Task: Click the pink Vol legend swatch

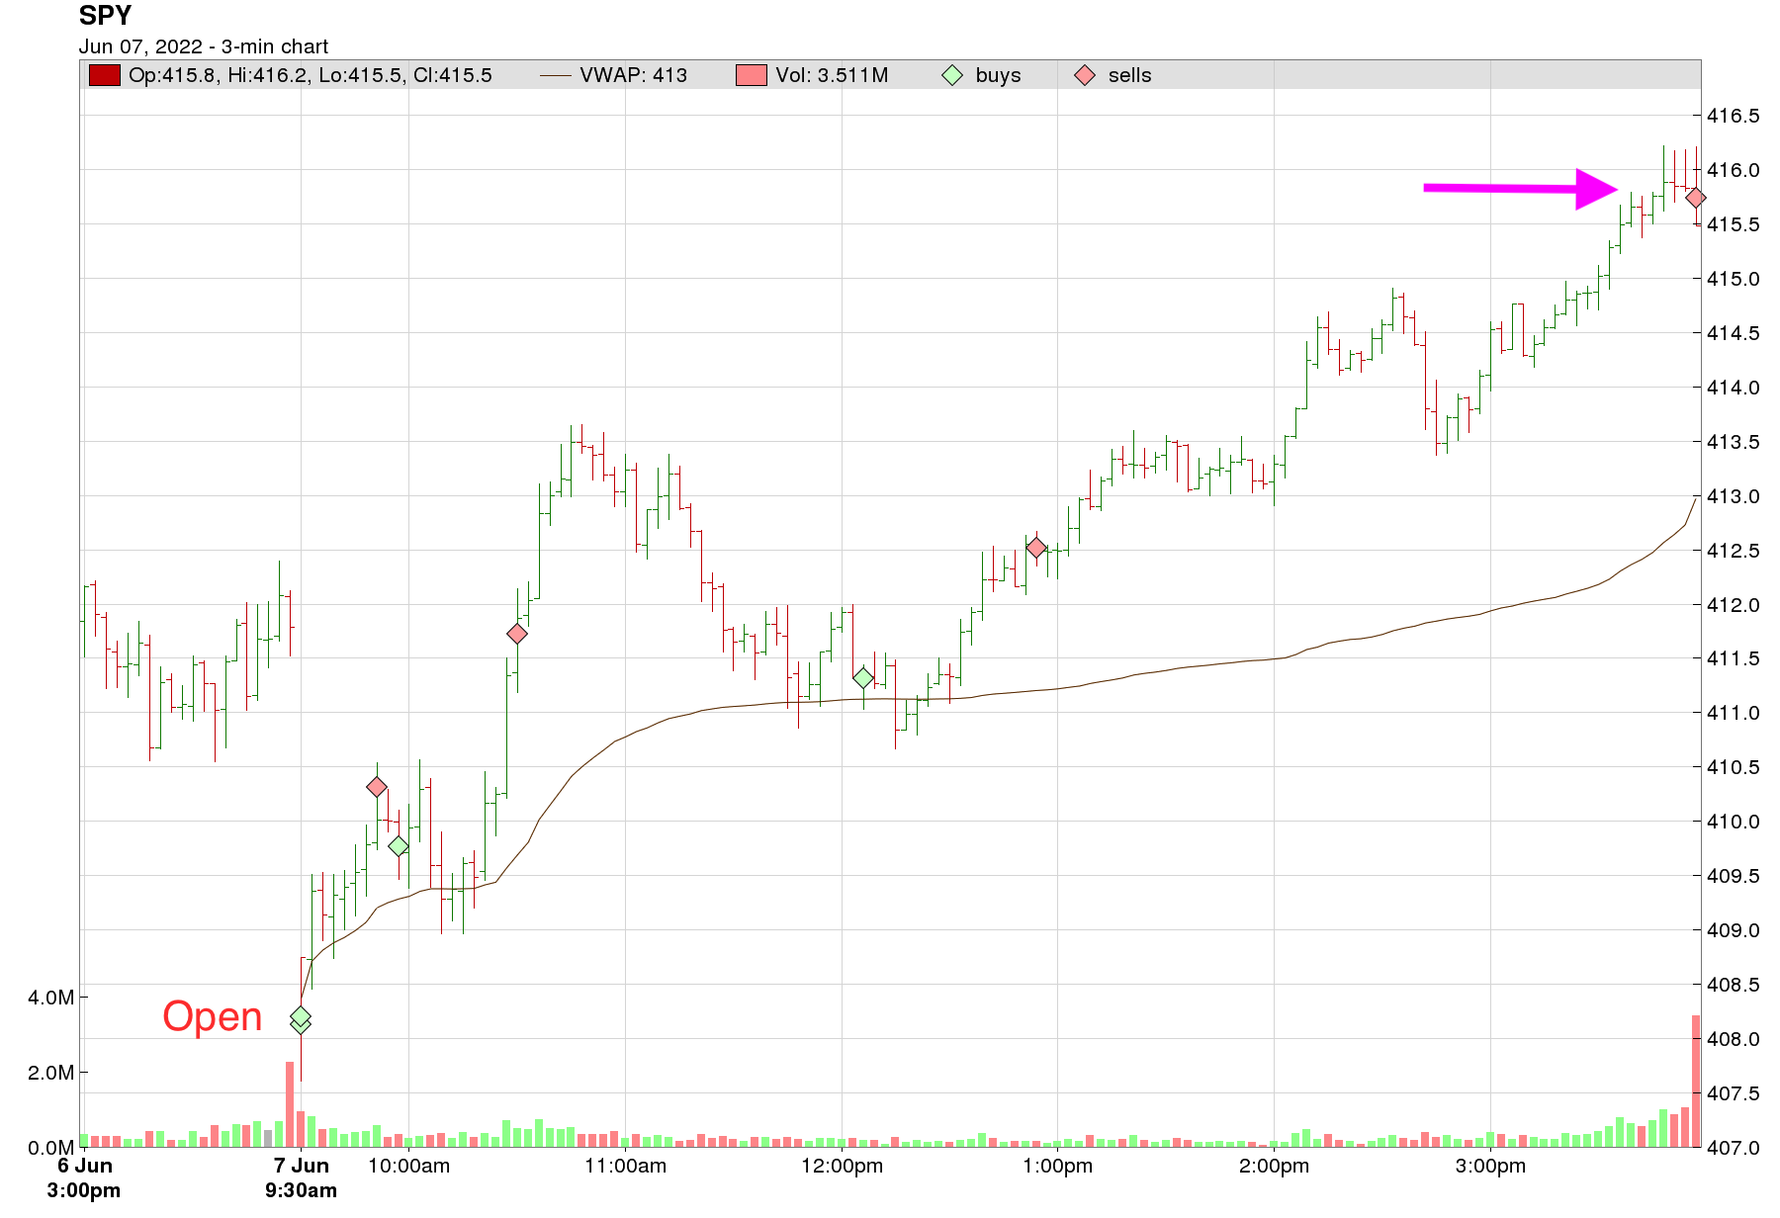Action: (x=752, y=75)
